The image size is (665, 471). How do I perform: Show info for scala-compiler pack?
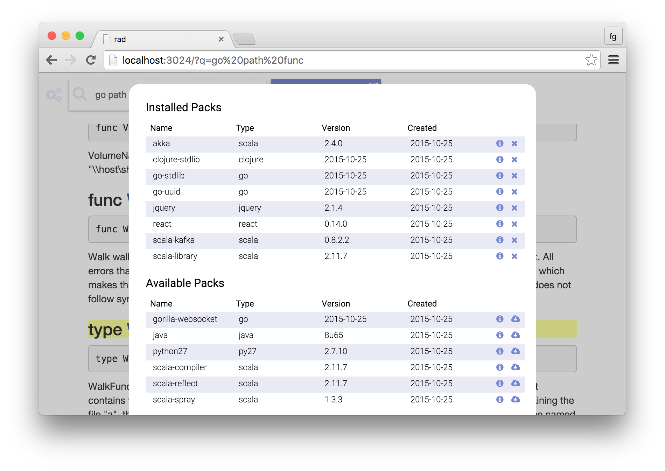click(x=499, y=367)
